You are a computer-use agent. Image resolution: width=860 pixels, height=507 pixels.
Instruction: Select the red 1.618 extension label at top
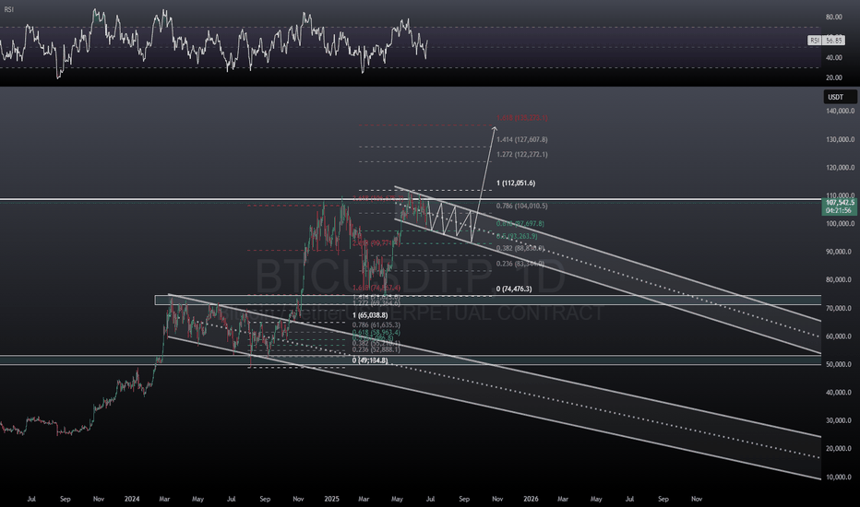[521, 118]
